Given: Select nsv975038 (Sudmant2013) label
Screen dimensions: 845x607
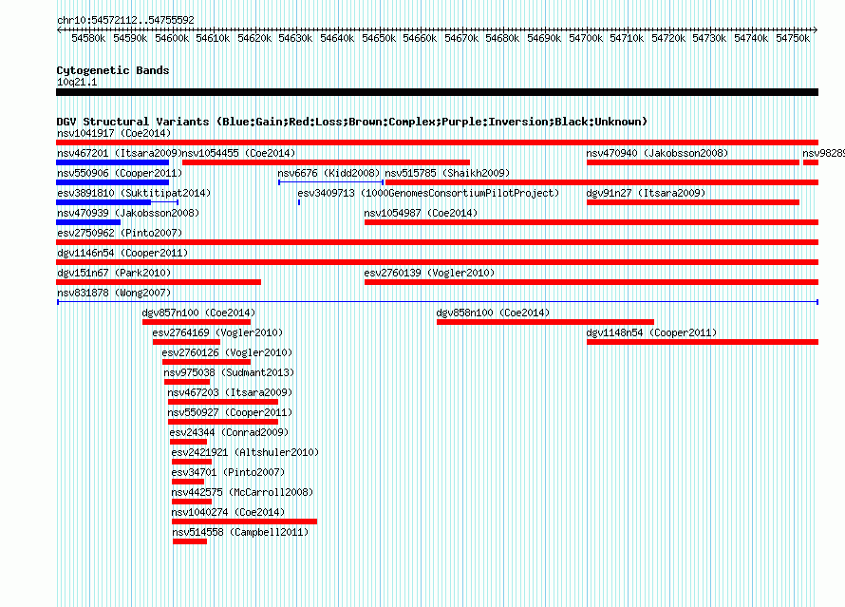Looking at the screenshot, I should (229, 372).
